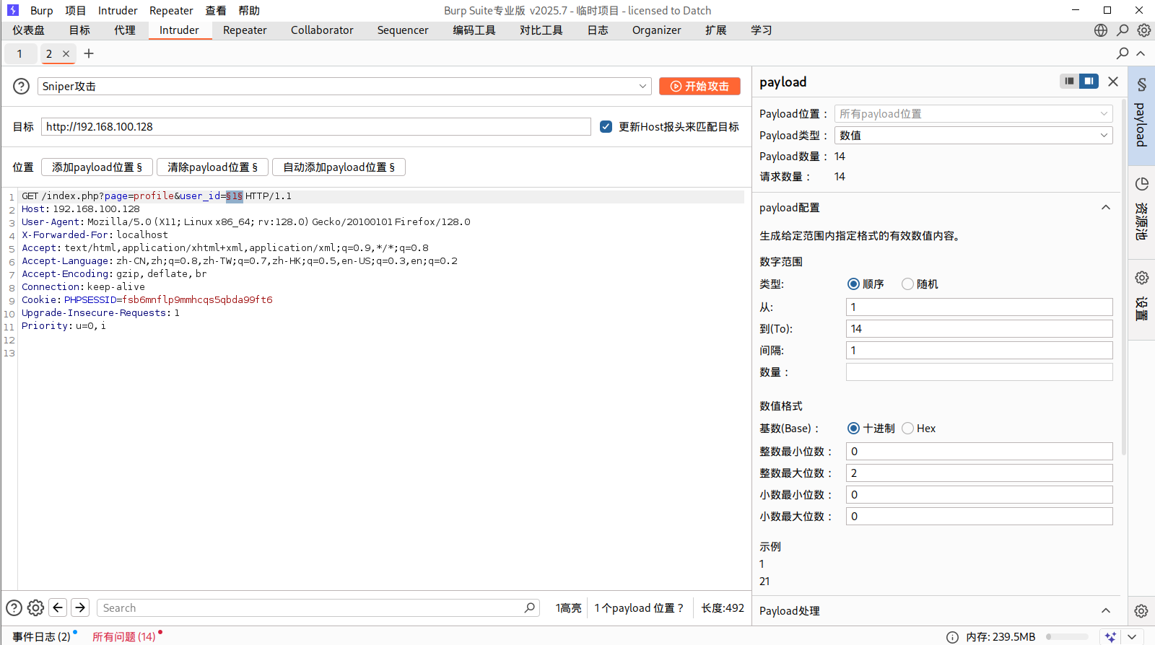Click the 到(To) value field
Screen dimensions: 1155x645
(980, 328)
